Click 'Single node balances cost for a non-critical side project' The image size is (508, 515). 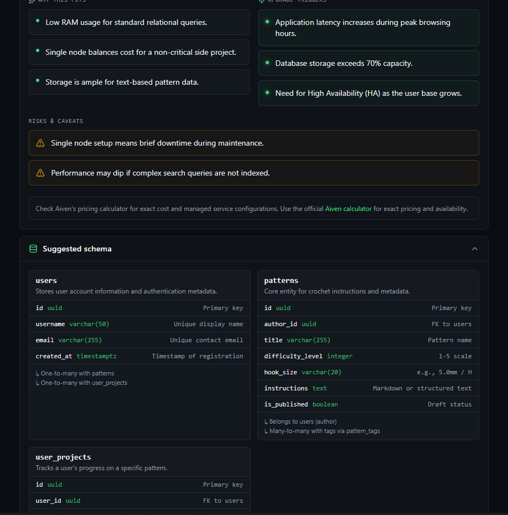coord(141,52)
